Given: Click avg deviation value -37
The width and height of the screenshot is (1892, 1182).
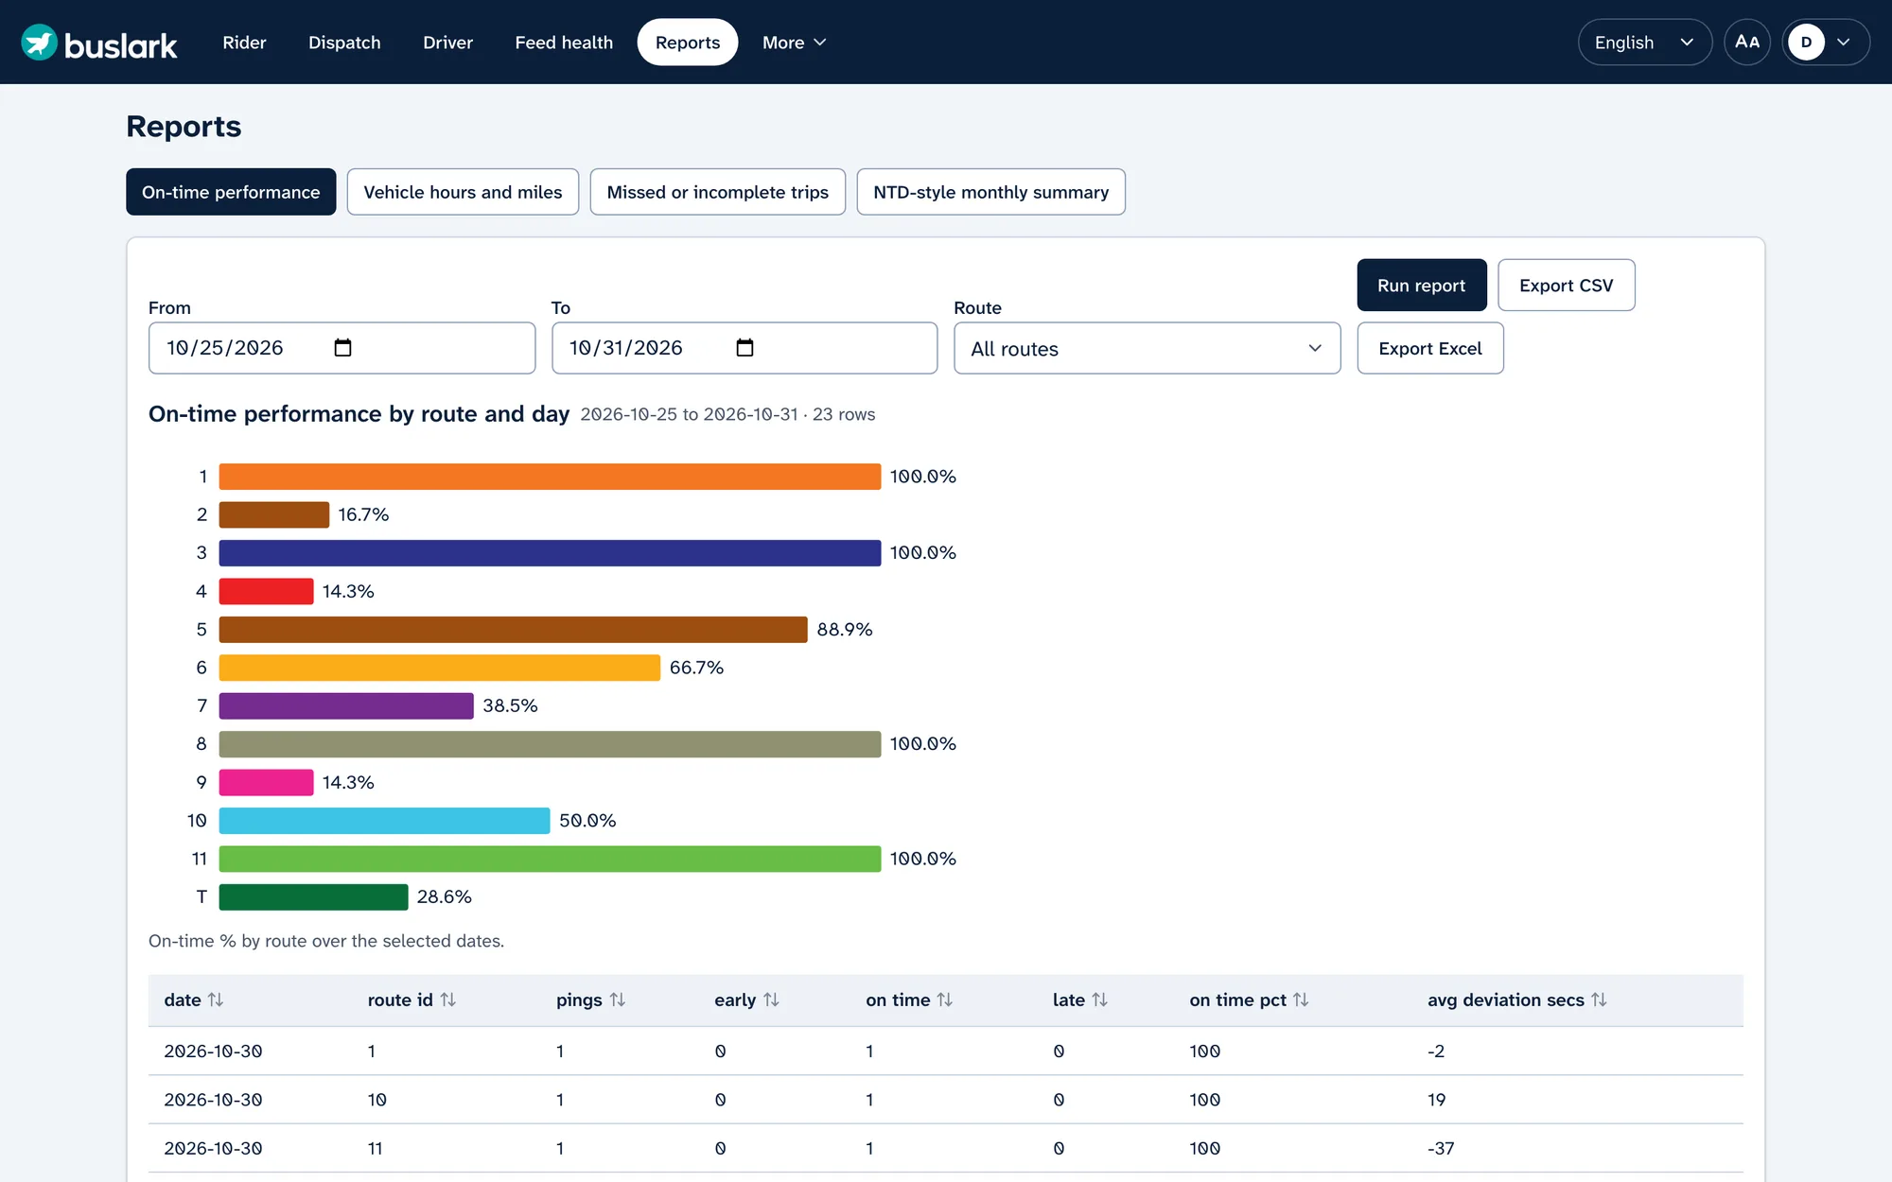Looking at the screenshot, I should (x=1441, y=1148).
